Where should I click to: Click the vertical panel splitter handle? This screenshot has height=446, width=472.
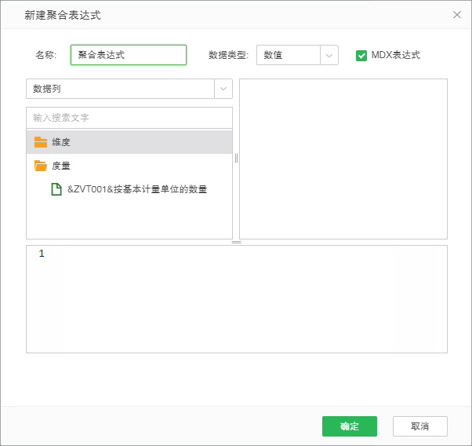(x=236, y=158)
